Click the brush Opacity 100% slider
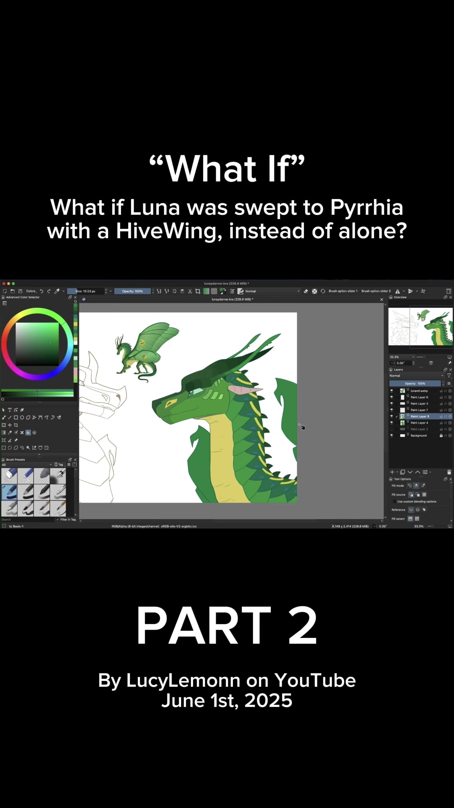The width and height of the screenshot is (454, 808). [x=132, y=291]
